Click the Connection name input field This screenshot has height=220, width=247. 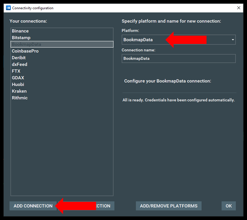[x=179, y=58]
